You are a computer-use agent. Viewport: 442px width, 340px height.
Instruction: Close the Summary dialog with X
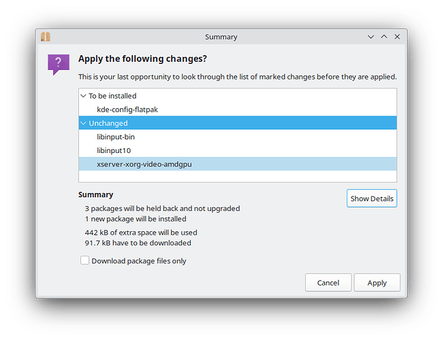(397, 37)
